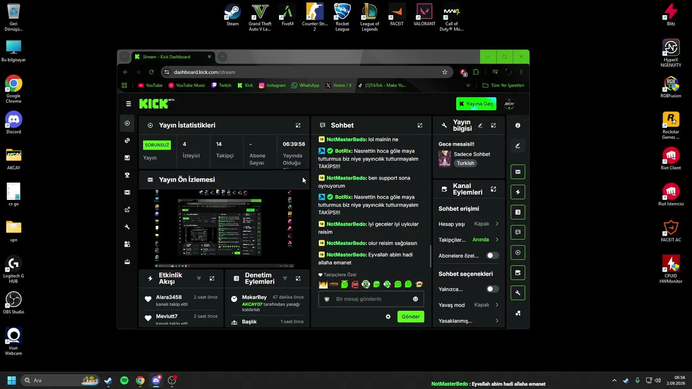Expand the Kanal Eylemleri panel
Image resolution: width=692 pixels, height=389 pixels.
tap(493, 189)
